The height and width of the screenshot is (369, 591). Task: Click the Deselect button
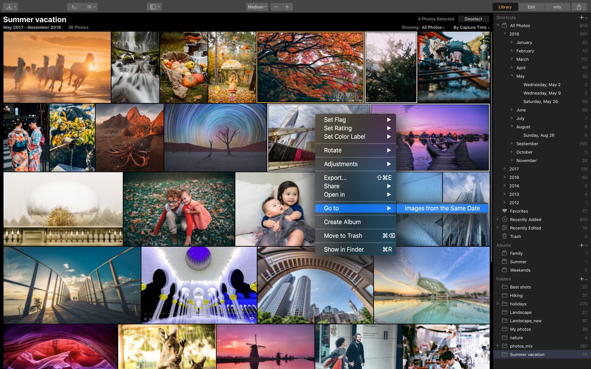(x=473, y=19)
